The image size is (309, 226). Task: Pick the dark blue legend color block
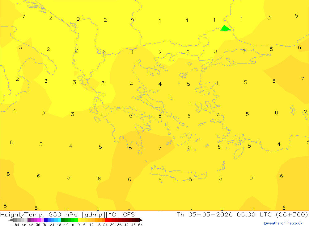(x=46, y=220)
